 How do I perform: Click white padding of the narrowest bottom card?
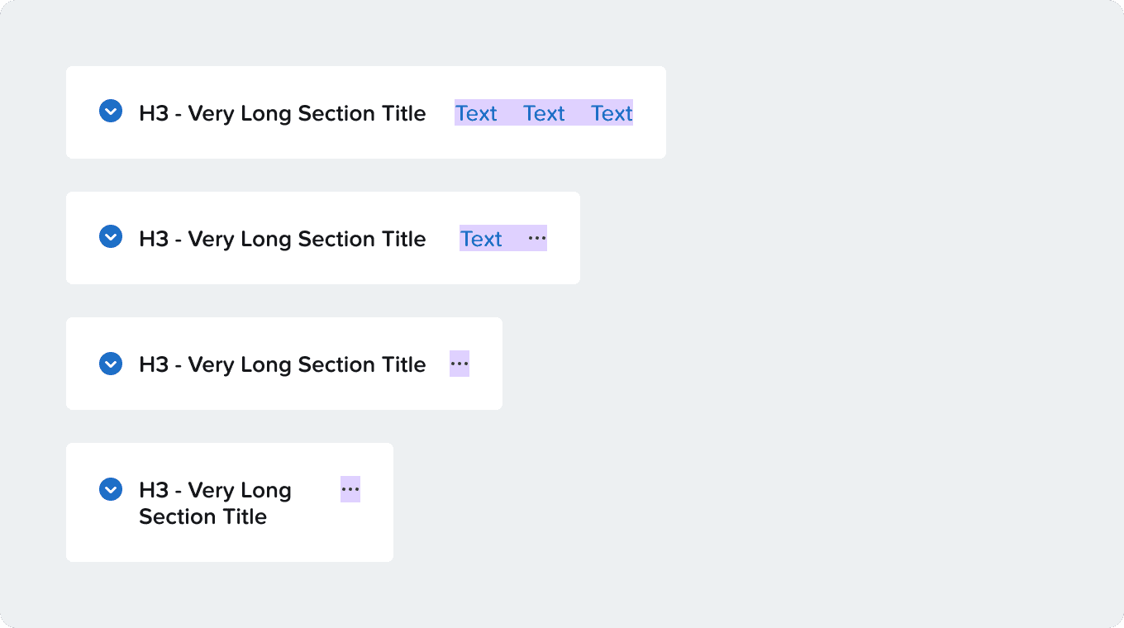230,545
